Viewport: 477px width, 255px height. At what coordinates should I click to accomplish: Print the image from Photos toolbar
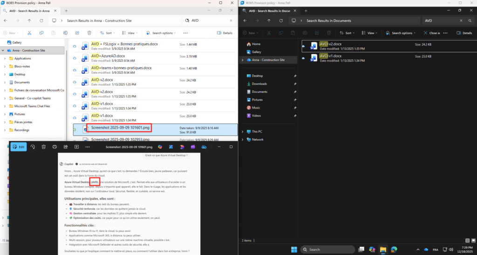[54, 146]
